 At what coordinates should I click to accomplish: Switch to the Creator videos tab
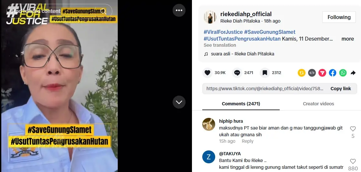(x=318, y=104)
